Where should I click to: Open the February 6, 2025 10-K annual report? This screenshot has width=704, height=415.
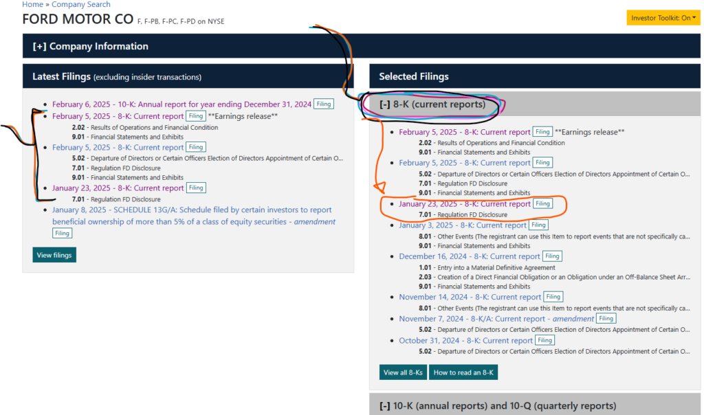(x=181, y=104)
